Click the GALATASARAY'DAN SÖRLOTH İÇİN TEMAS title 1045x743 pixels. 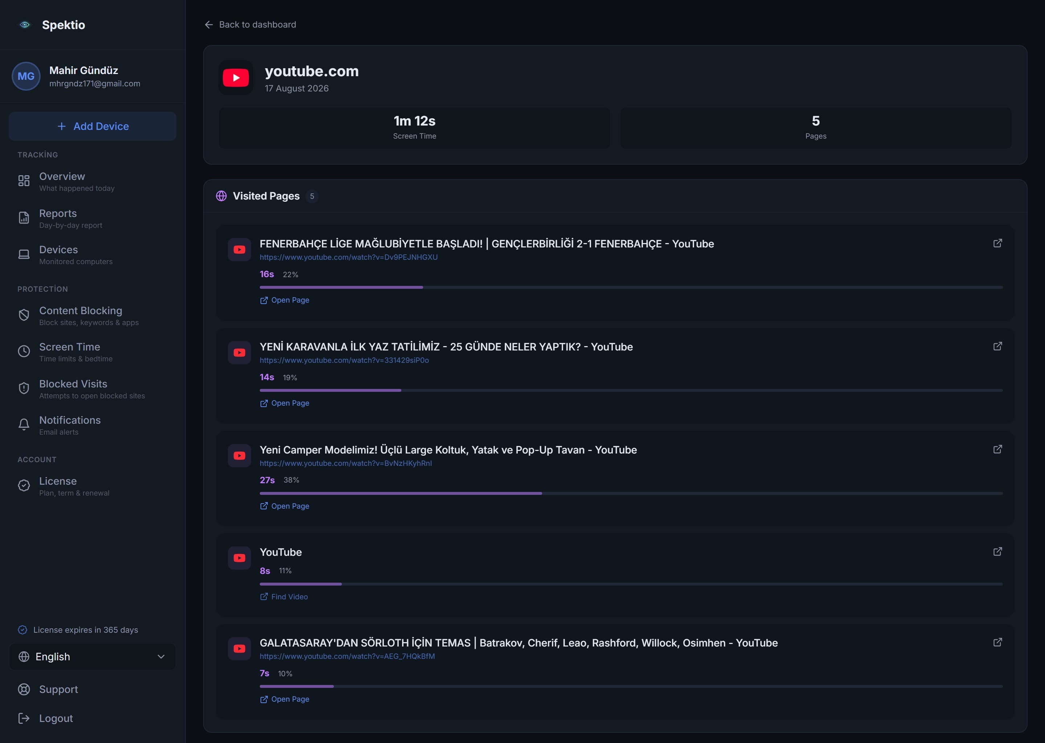point(519,643)
